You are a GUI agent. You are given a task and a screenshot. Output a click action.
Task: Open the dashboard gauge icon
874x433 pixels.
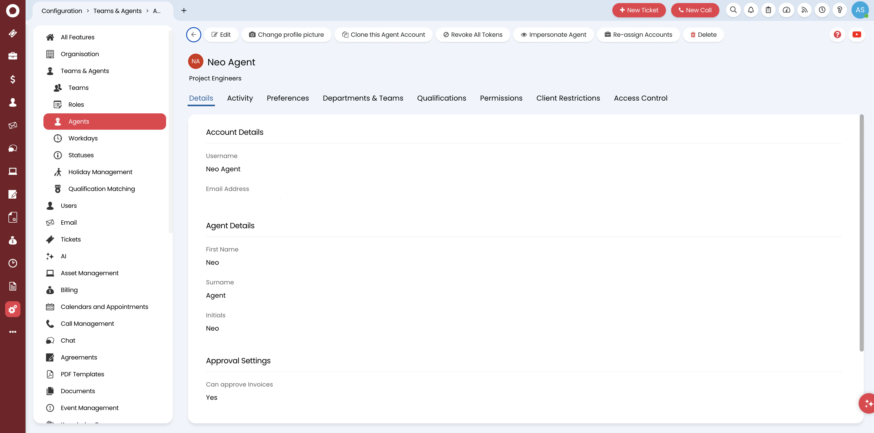[786, 10]
